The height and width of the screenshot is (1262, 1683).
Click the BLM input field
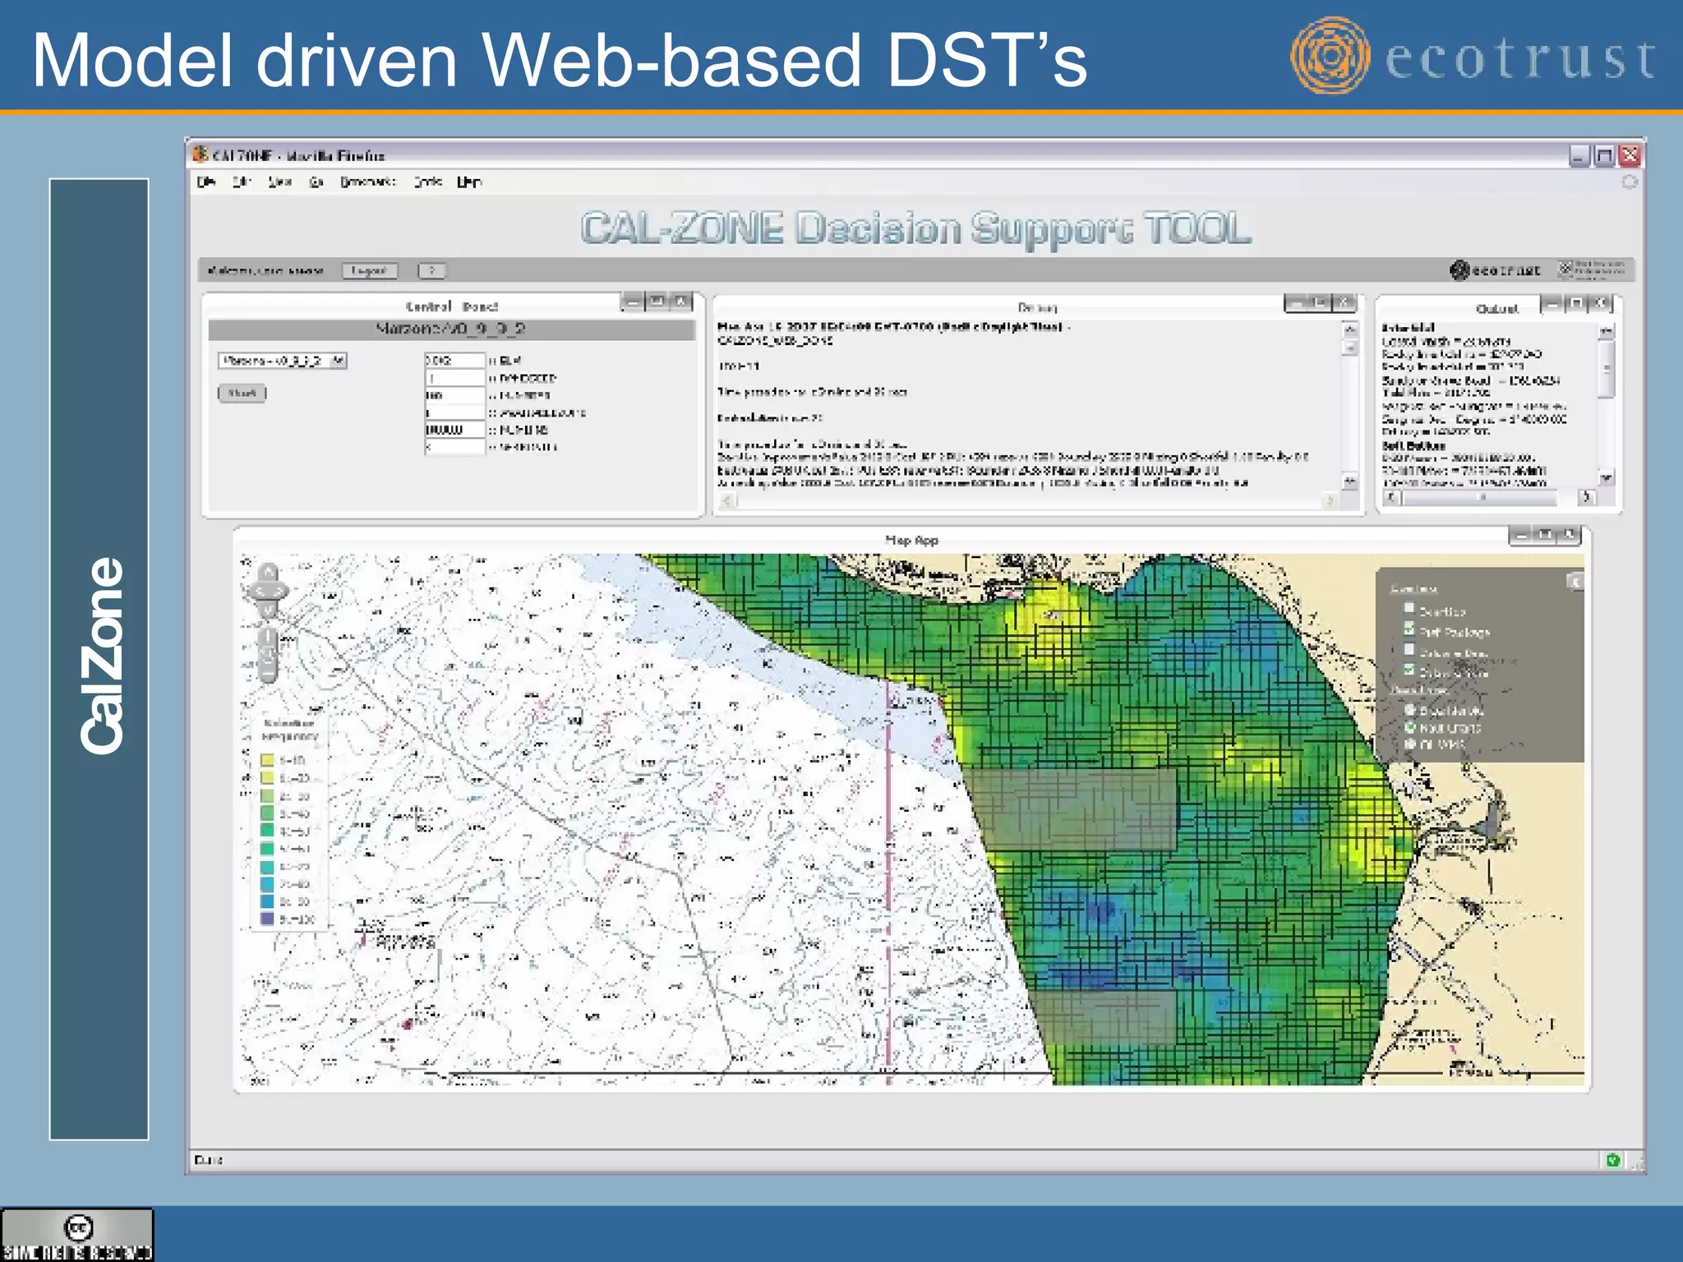[454, 360]
